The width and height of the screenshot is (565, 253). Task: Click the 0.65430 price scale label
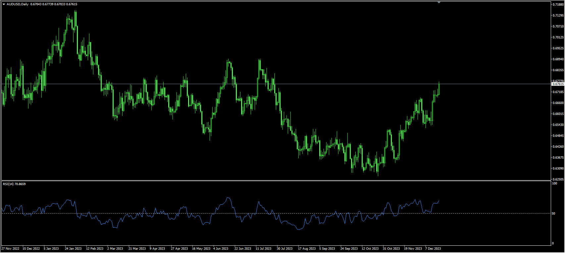[x=558, y=125]
